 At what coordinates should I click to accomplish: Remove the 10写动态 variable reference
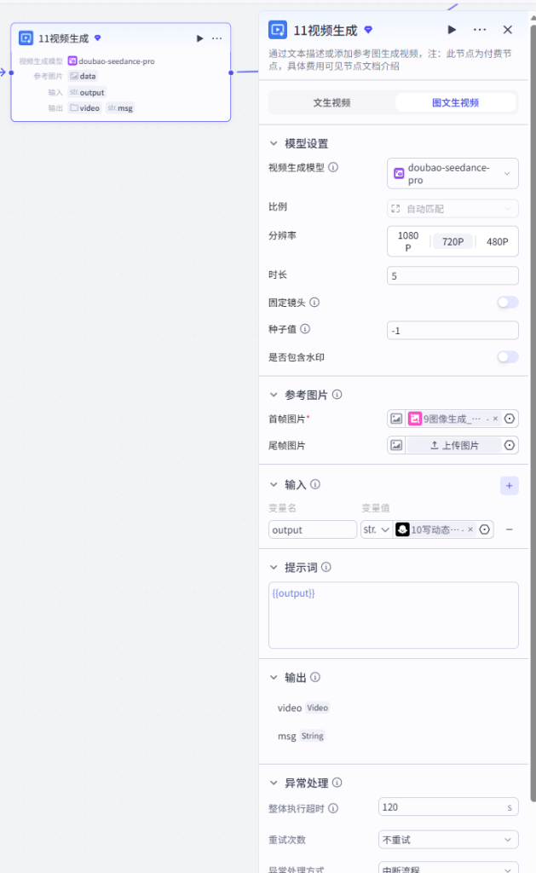click(470, 529)
